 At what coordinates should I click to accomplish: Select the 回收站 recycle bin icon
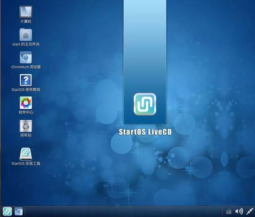click(26, 126)
